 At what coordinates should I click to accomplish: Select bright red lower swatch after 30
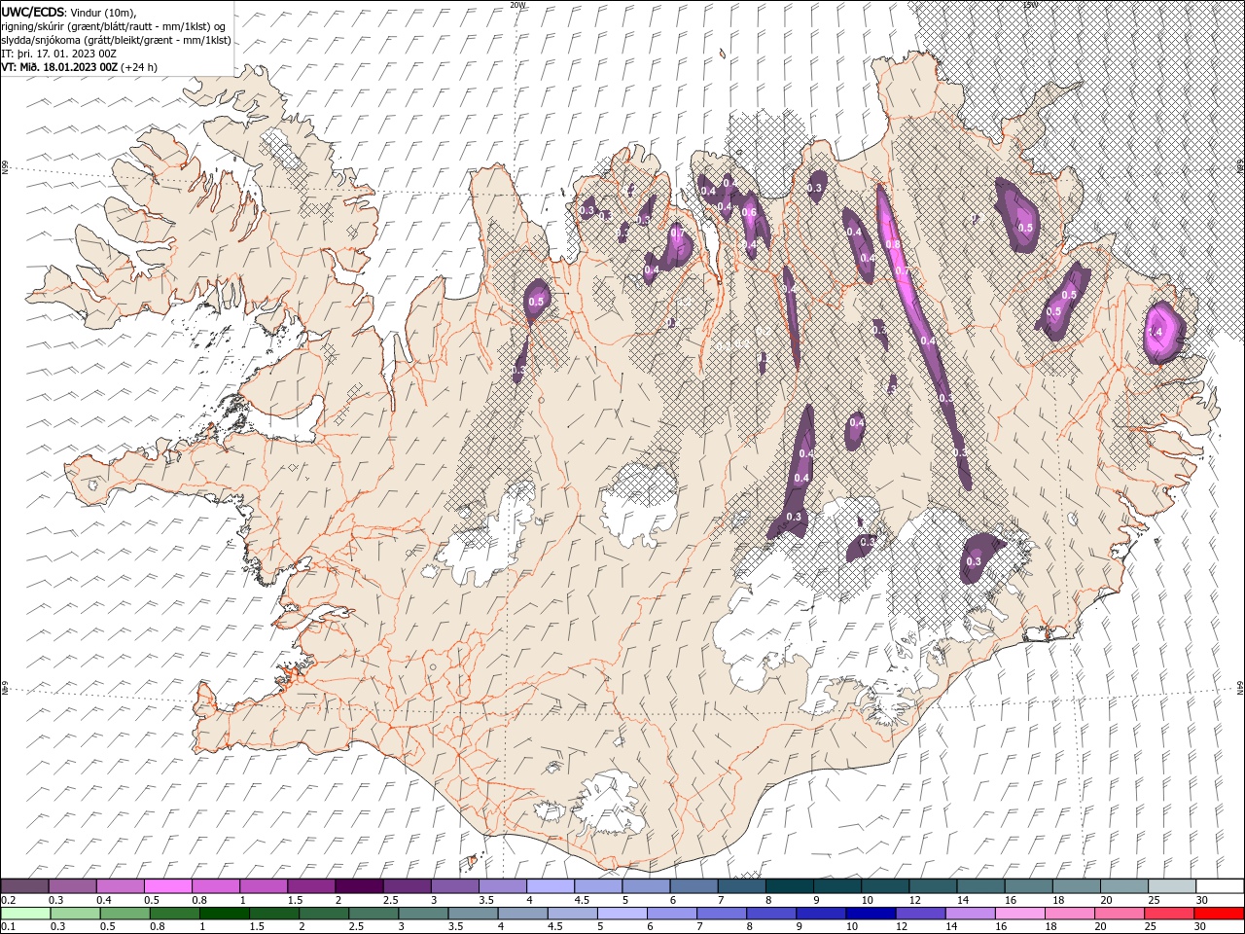tap(1218, 914)
